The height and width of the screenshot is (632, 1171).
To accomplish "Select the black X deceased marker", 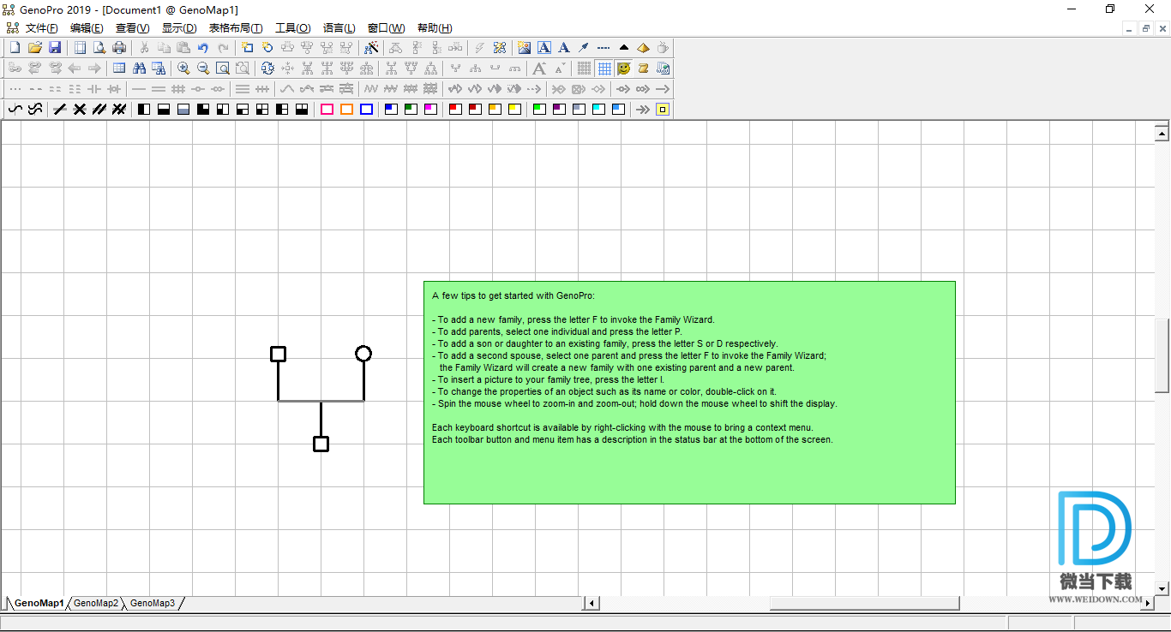I will pyautogui.click(x=80, y=109).
